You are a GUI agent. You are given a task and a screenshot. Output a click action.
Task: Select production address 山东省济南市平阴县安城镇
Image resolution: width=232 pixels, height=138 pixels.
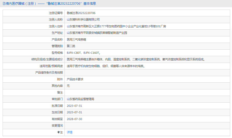pyautogui.click(x=97, y=33)
